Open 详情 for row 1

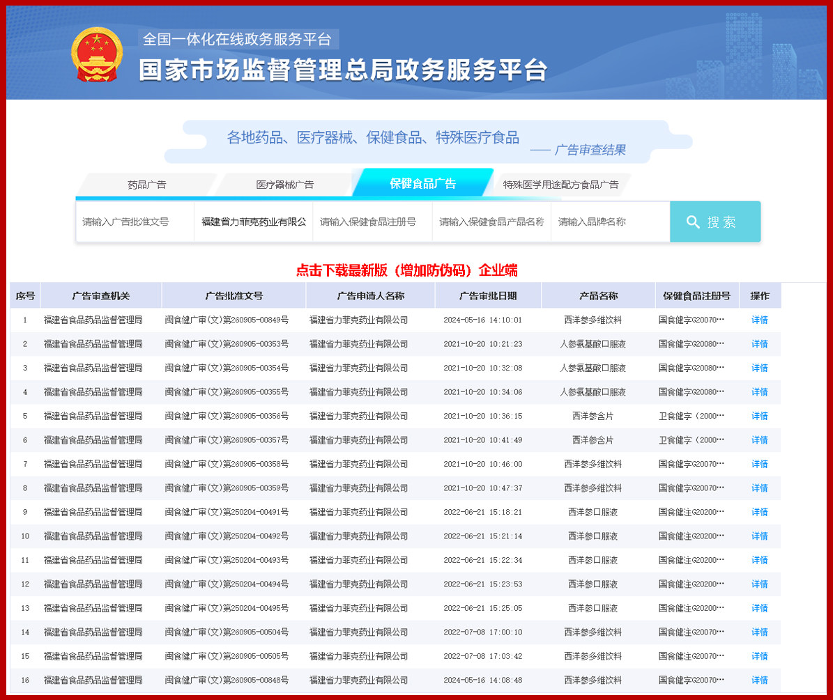[x=759, y=320]
